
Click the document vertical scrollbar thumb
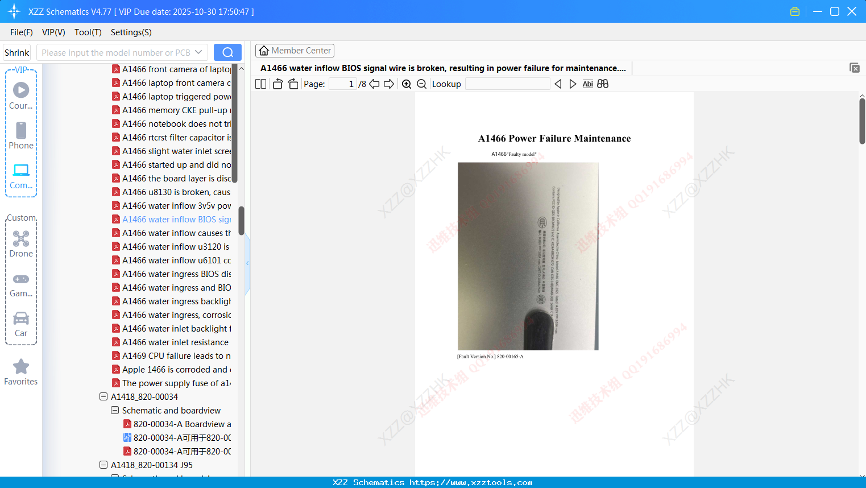tap(862, 121)
